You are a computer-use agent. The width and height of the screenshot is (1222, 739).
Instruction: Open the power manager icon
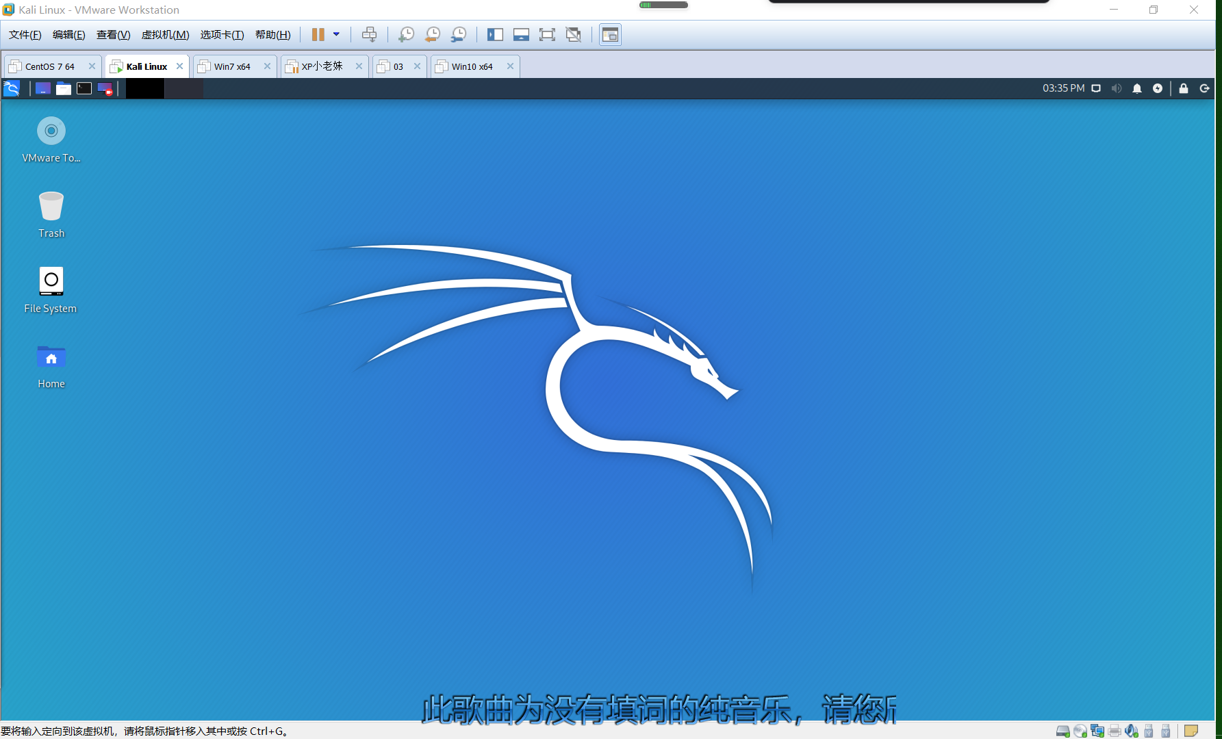1158,88
